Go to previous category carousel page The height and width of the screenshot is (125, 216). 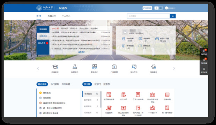coord(38,68)
